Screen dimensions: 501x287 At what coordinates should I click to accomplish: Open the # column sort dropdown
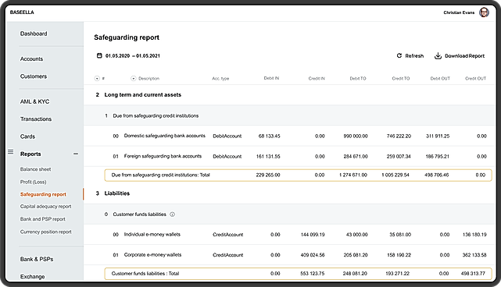pyautogui.click(x=97, y=78)
